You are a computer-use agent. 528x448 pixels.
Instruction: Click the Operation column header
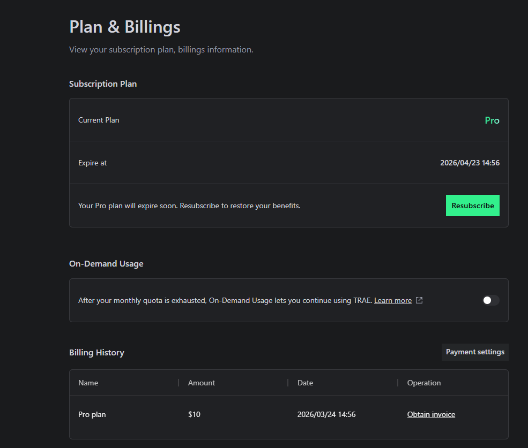424,383
